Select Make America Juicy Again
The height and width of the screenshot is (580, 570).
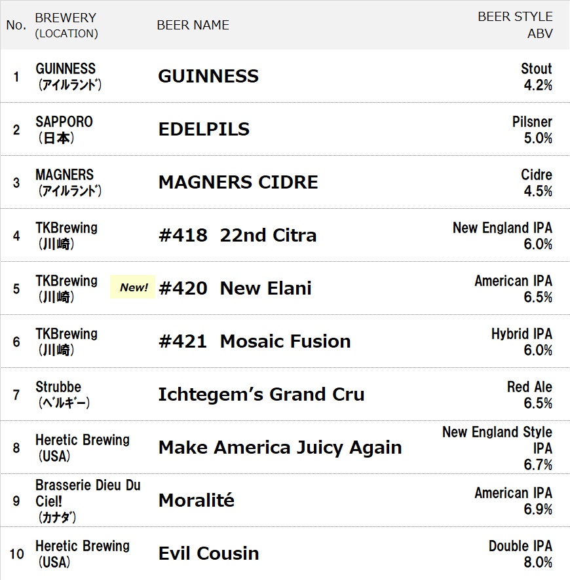click(280, 447)
